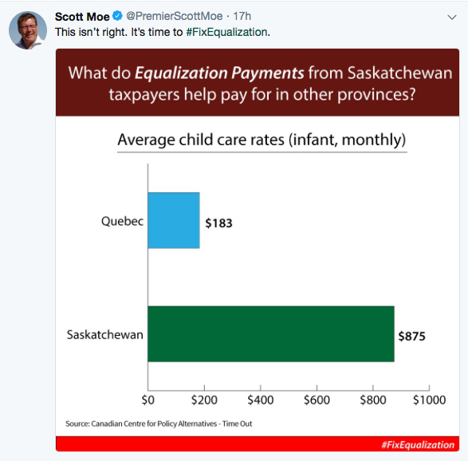The width and height of the screenshot is (468, 461).
Task: Click the blue Quebec bar
Action: click(174, 220)
